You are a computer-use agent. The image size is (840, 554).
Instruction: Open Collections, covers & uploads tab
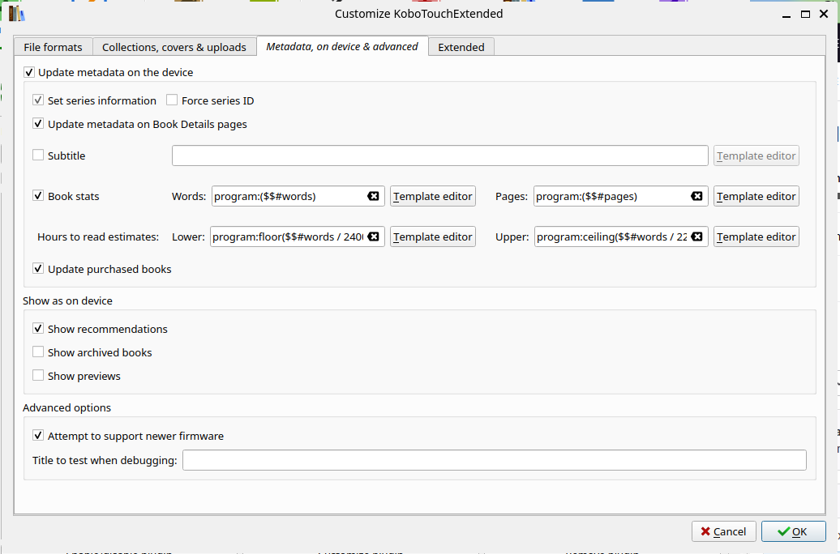coord(174,47)
